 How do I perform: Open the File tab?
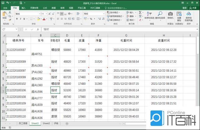(5, 8)
